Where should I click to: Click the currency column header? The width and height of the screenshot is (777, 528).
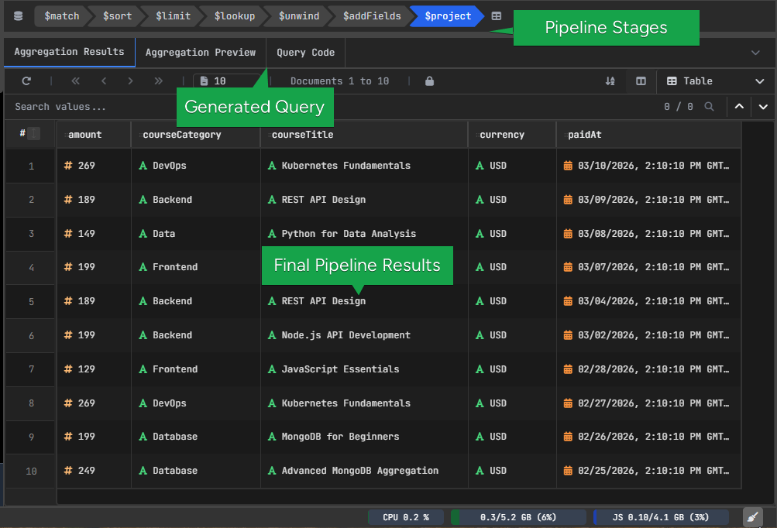tap(512, 135)
